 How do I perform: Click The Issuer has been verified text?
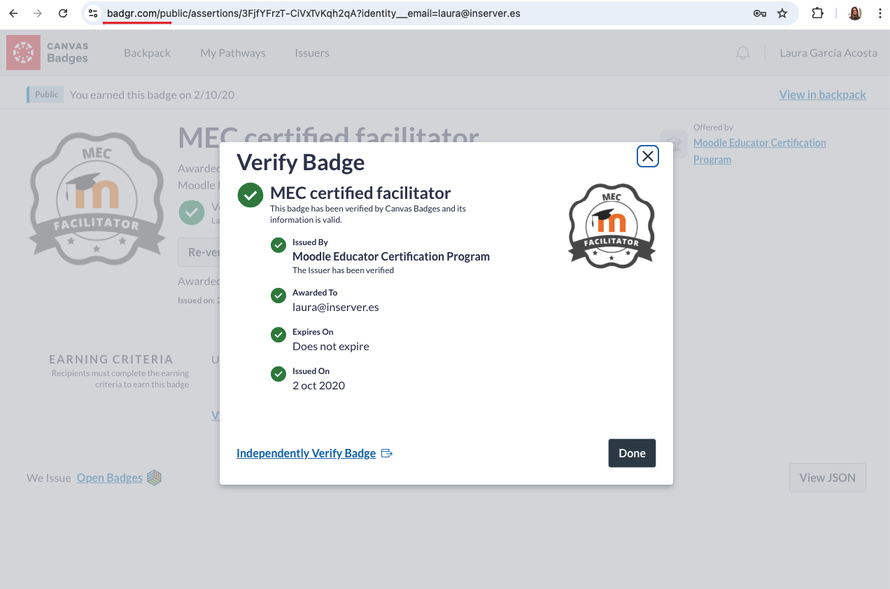(x=343, y=270)
